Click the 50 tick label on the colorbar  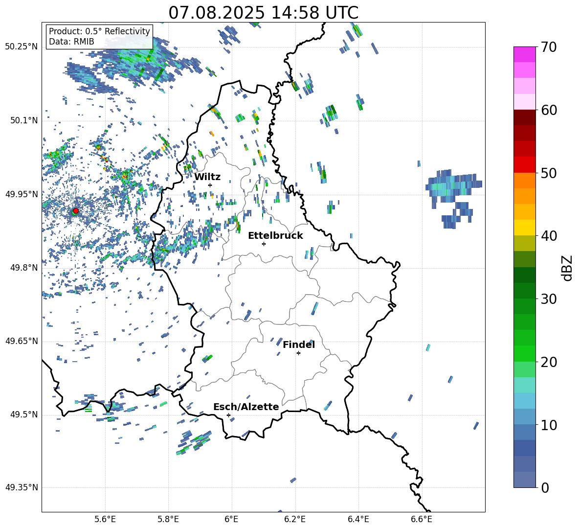tap(548, 173)
